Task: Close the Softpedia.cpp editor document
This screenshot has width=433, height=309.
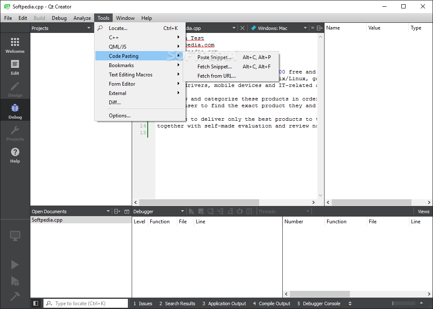Action: (242, 28)
